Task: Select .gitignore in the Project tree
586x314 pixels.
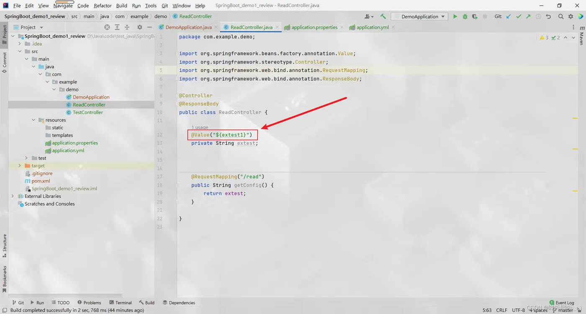Action: pyautogui.click(x=42, y=174)
